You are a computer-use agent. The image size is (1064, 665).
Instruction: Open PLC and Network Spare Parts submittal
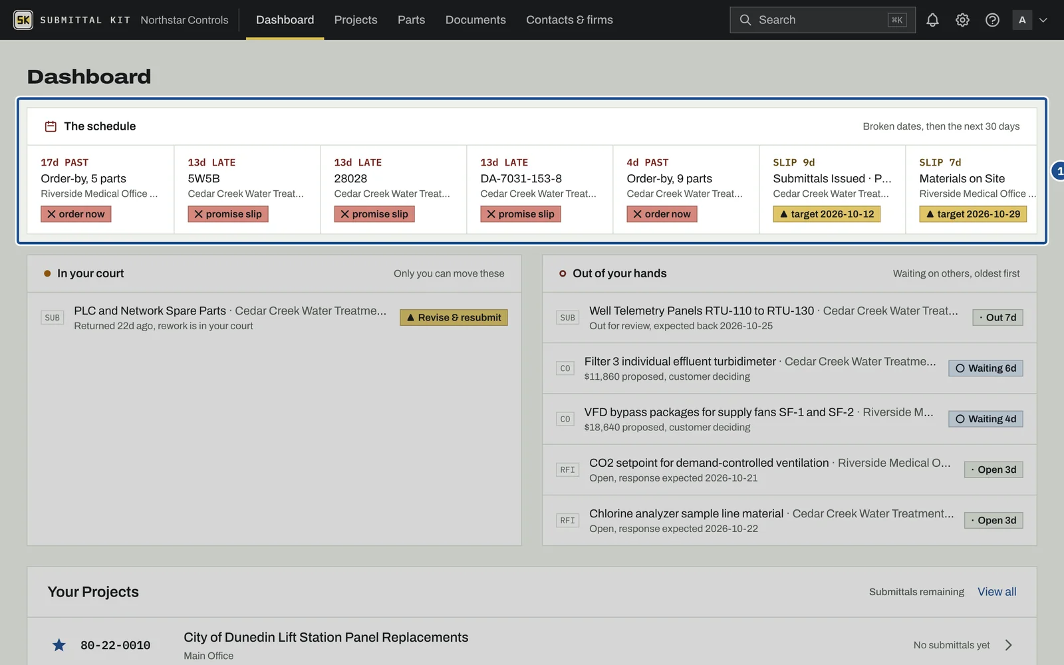coord(150,311)
